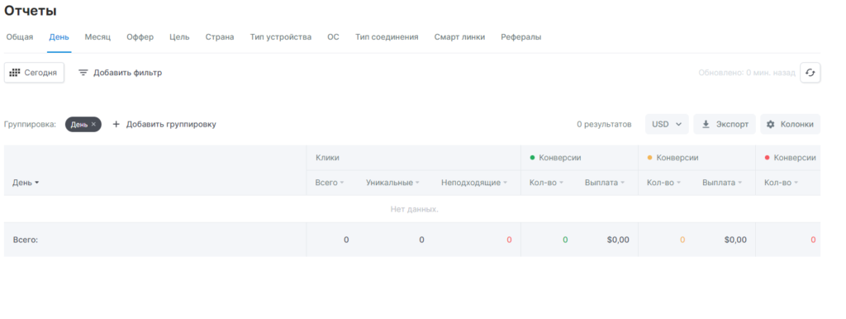Click the filter lines icon next to Добавить фильтр
Screen dimensions: 846x319
pyautogui.click(x=83, y=73)
